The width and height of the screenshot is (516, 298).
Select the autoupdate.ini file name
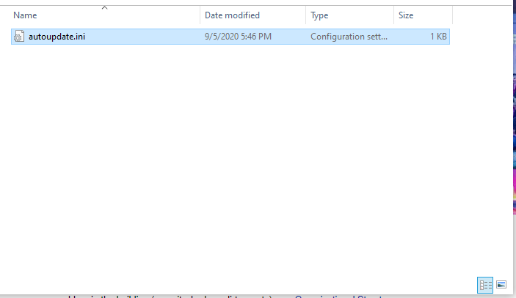point(57,37)
